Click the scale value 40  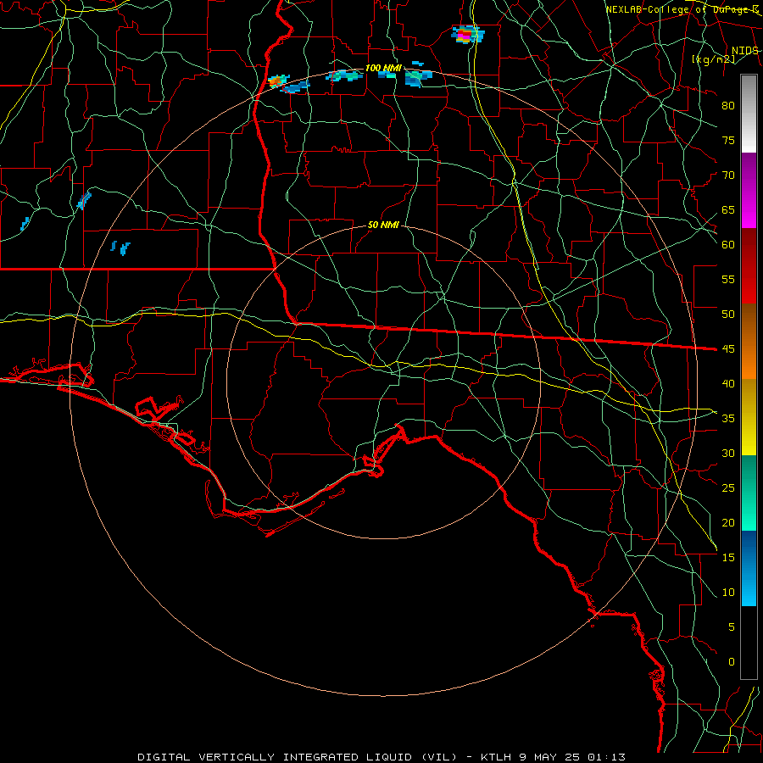(728, 383)
